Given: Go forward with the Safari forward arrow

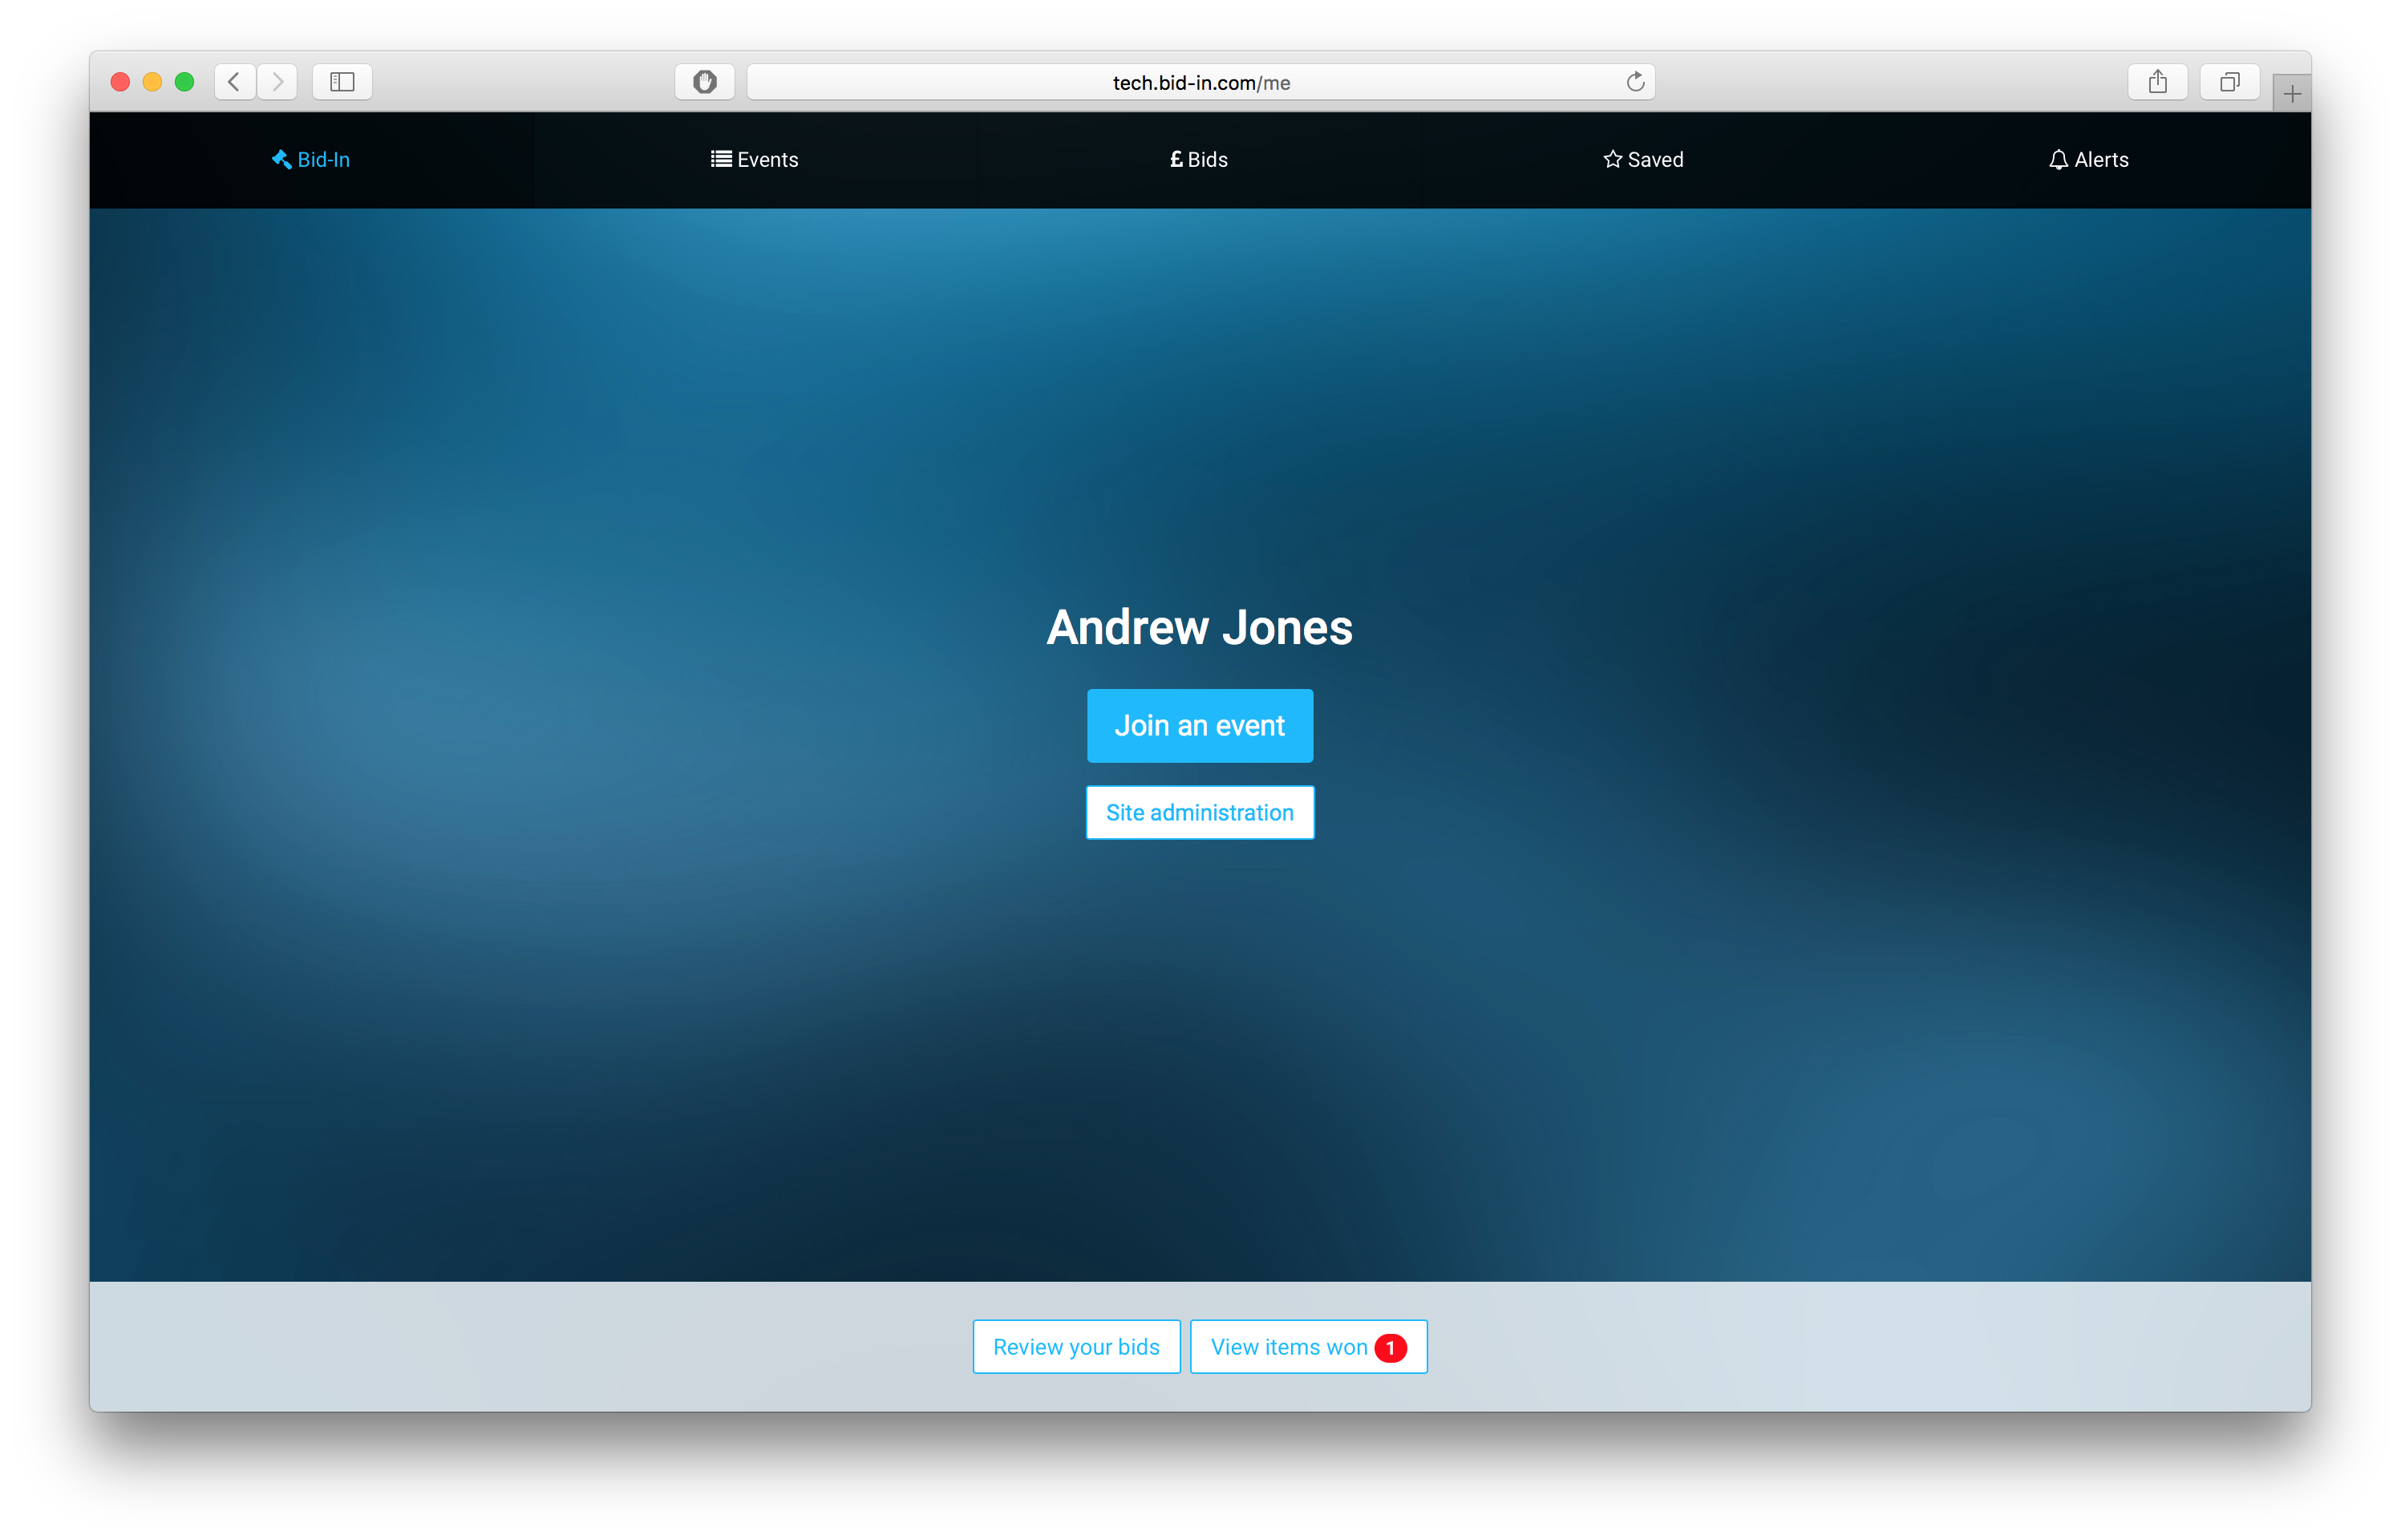Looking at the screenshot, I should click(277, 82).
